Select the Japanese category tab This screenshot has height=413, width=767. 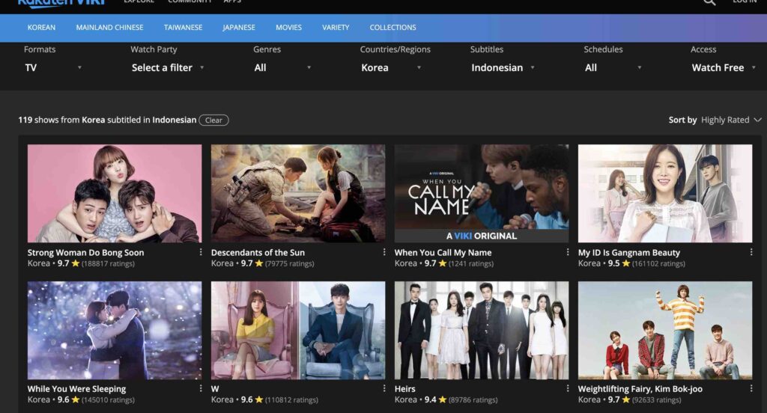pos(239,28)
